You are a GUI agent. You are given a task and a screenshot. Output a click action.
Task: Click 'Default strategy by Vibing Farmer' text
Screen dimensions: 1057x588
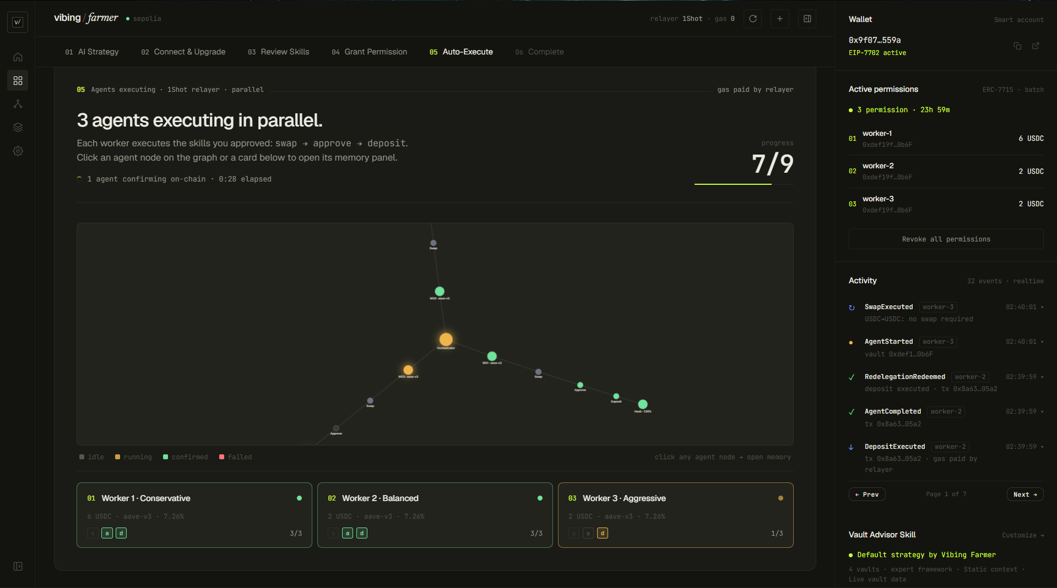point(926,555)
